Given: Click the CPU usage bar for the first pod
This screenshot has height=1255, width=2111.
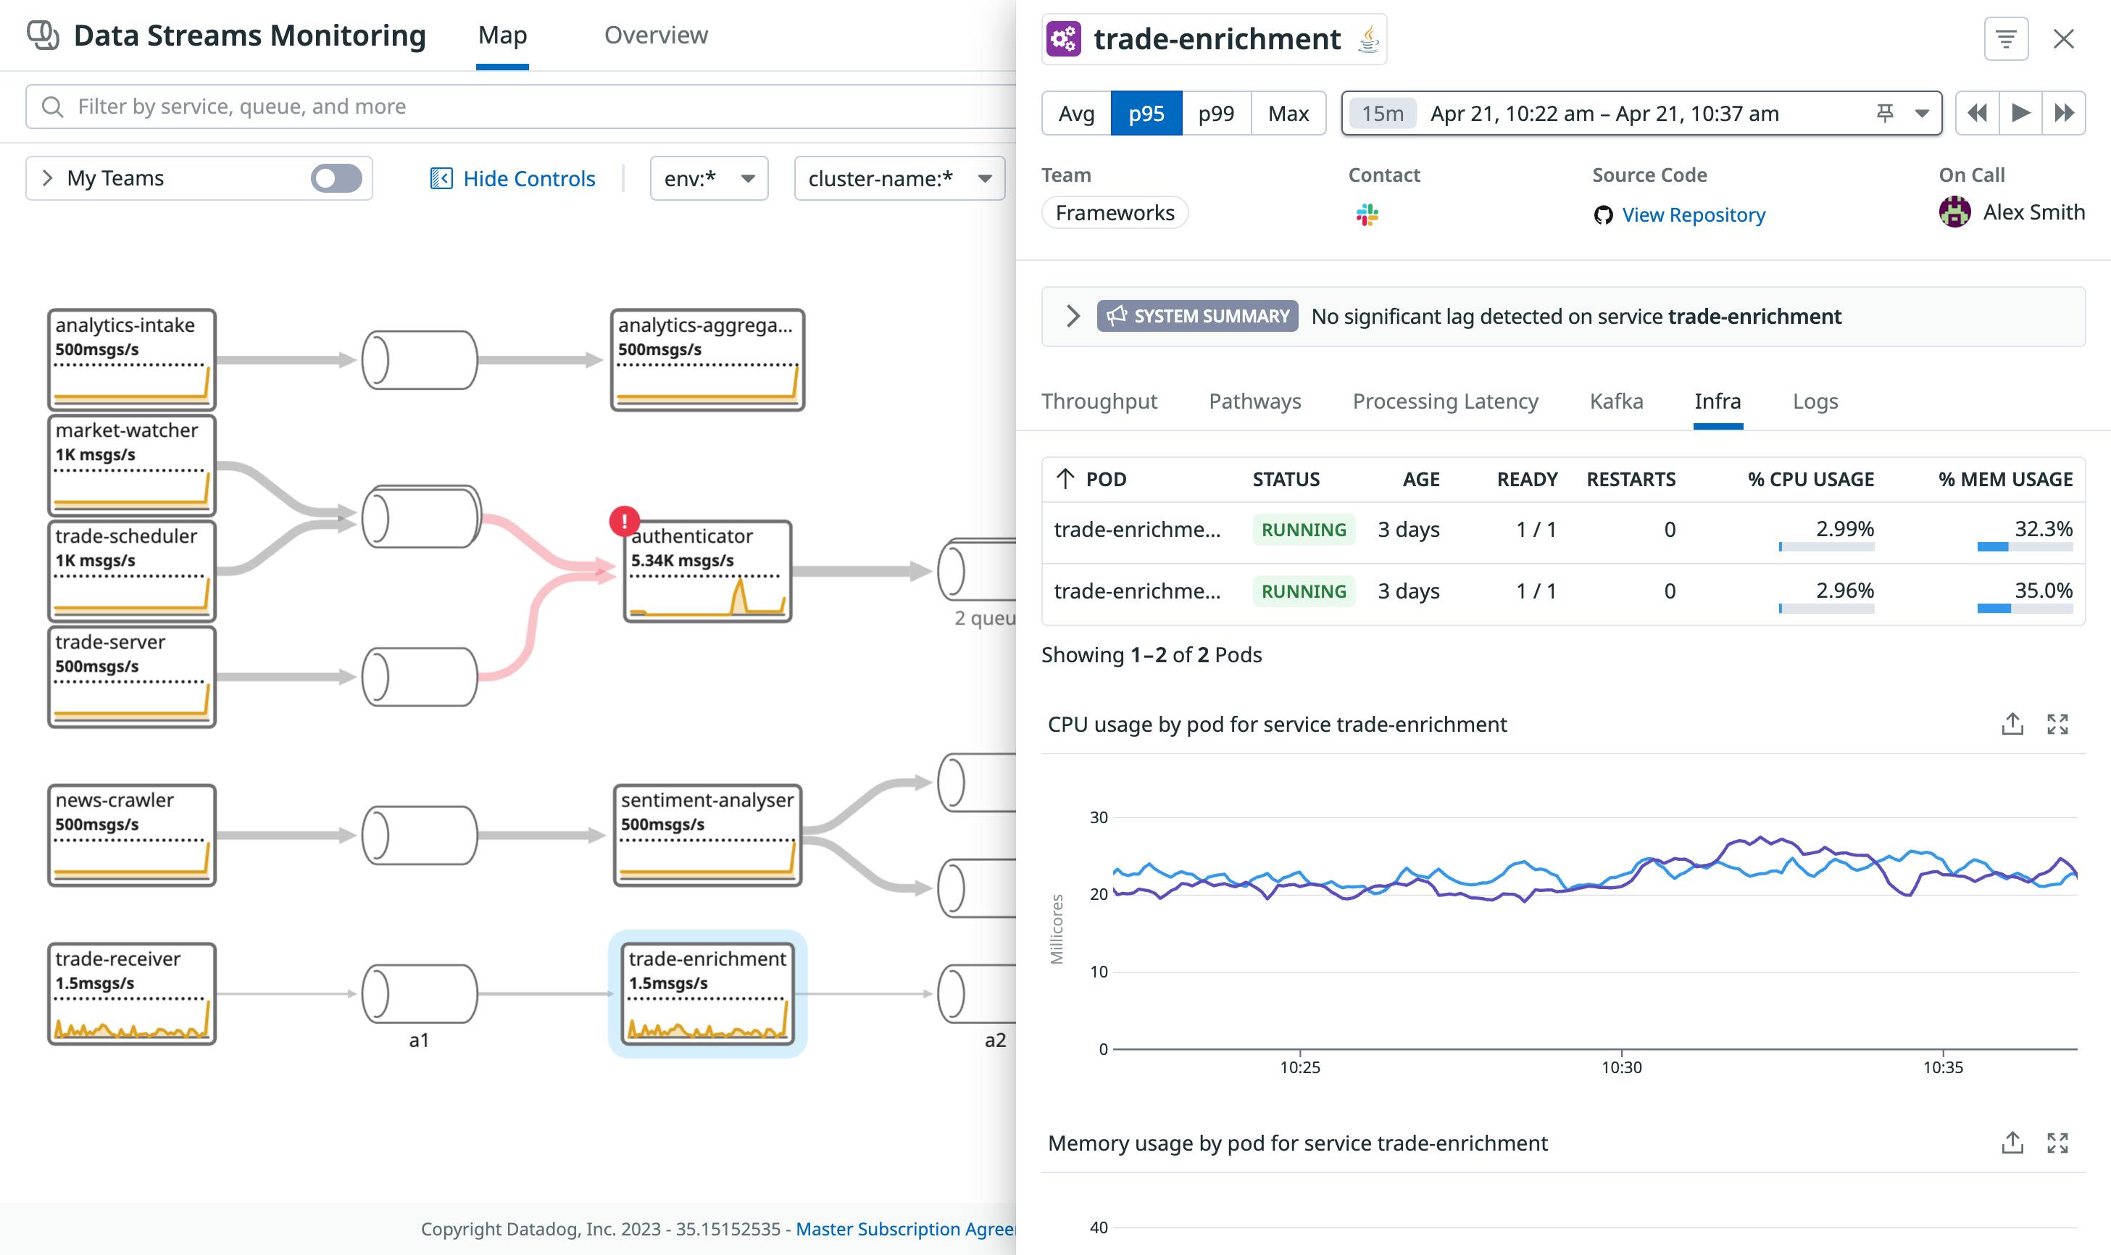Looking at the screenshot, I should (1827, 546).
